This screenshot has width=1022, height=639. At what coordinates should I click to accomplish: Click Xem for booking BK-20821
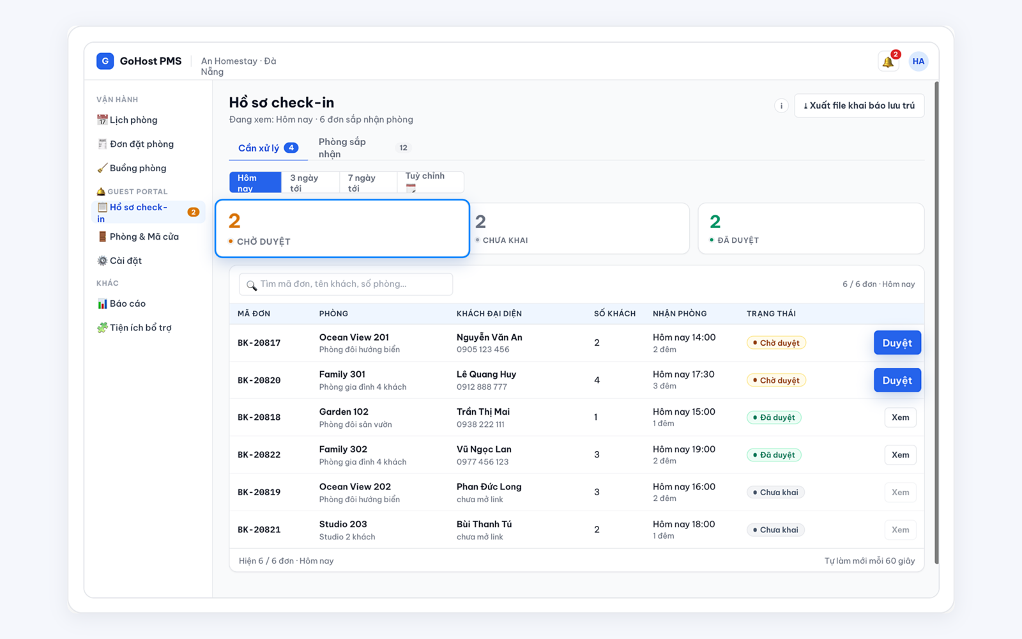click(x=900, y=530)
